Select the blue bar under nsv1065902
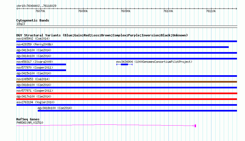Screen dimensions: 245x141 click(x=127, y=41)
